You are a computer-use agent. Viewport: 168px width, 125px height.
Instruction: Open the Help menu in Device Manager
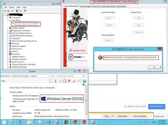tap(25, 7)
